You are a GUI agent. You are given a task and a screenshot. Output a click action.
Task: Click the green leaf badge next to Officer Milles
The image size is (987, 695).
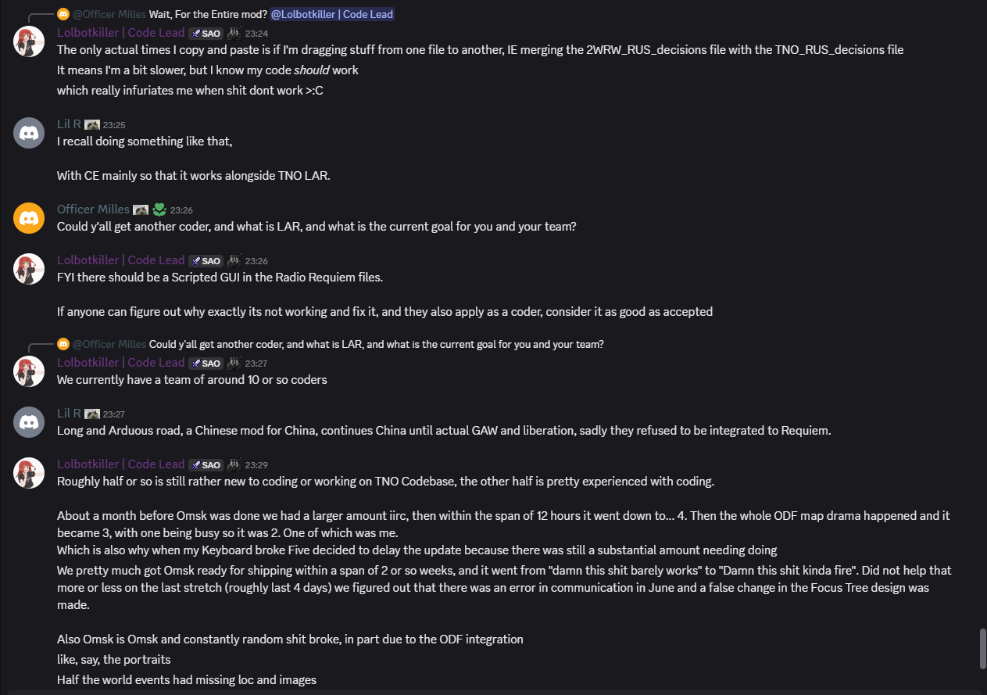[x=160, y=210]
